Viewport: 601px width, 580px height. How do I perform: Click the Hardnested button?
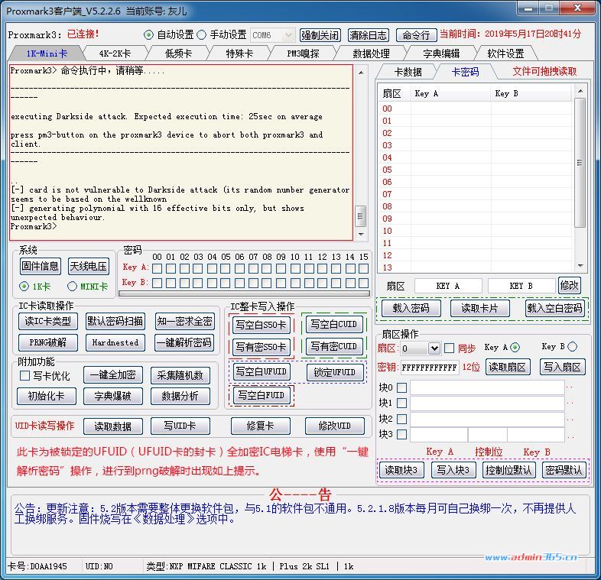115,342
